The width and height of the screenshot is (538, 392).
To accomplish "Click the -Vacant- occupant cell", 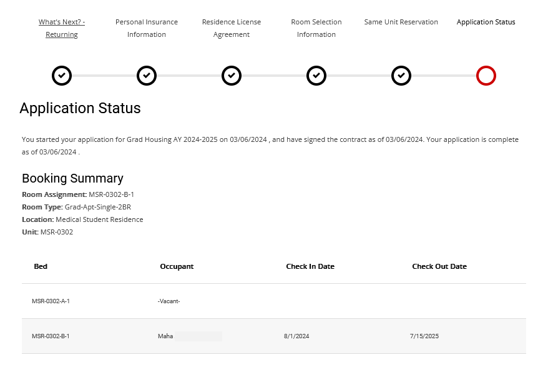I will [x=169, y=301].
